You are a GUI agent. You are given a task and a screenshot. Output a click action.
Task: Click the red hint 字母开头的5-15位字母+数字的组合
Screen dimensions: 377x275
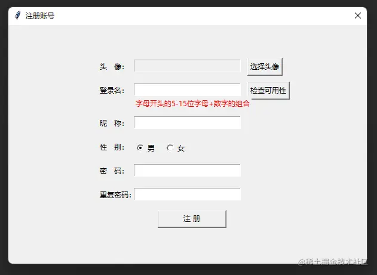pyautogui.click(x=192, y=104)
